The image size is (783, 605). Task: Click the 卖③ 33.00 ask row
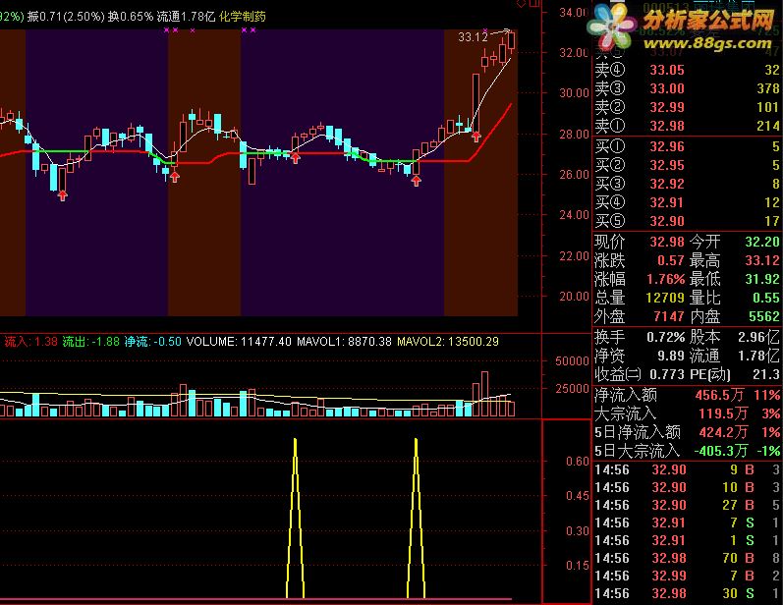pos(687,88)
